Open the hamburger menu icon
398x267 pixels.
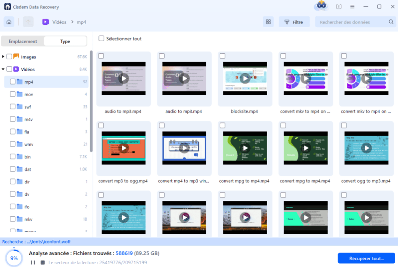point(352,7)
